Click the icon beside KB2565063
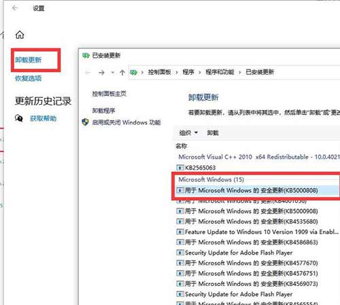The width and height of the screenshot is (340, 305). click(180, 167)
